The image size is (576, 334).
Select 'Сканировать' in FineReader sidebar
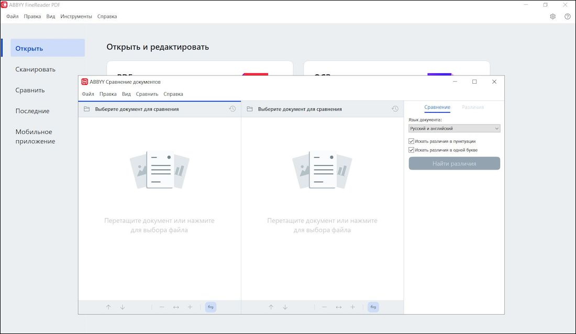[35, 69]
